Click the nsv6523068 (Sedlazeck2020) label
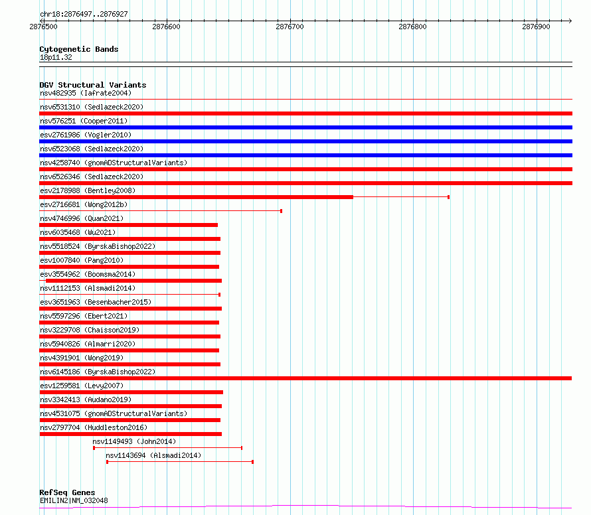 [x=92, y=149]
